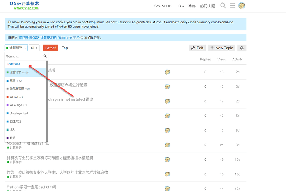The image size is (286, 191).
Task: Sort by Replies column header
Action: [x=205, y=59]
